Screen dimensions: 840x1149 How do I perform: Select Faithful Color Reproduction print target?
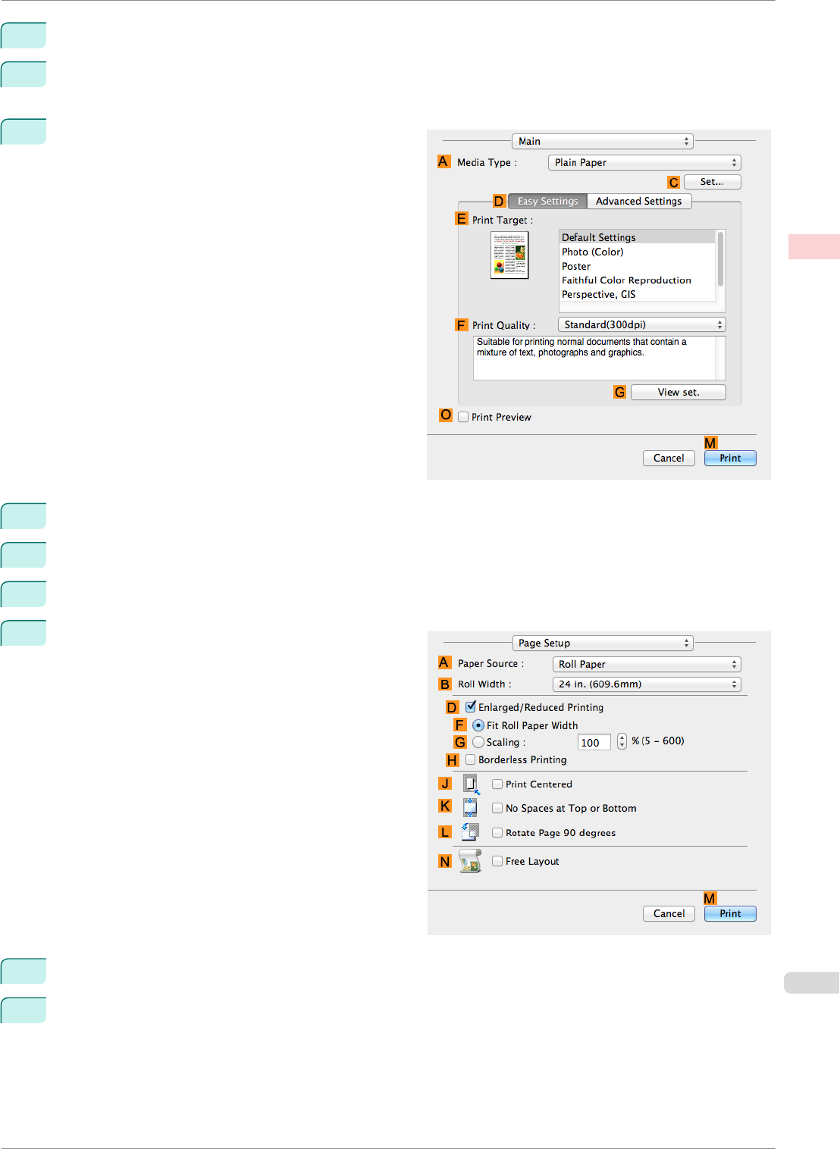pos(637,280)
